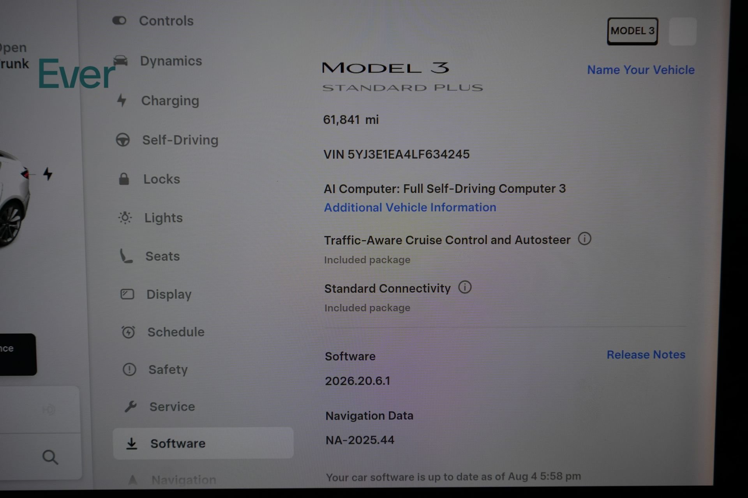The height and width of the screenshot is (498, 748).
Task: Click the Navigation arrow icon
Action: click(132, 480)
